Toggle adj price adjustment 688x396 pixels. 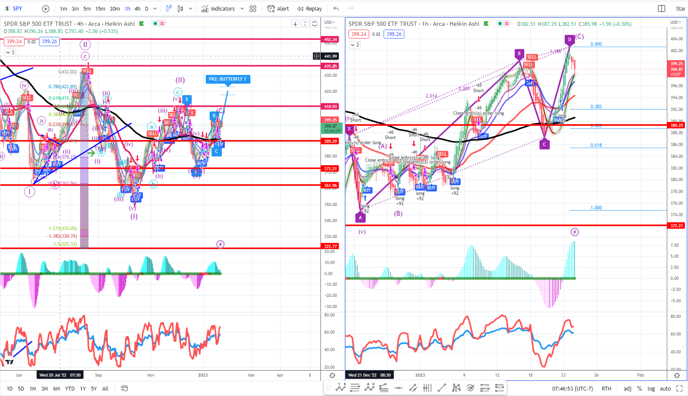tap(627, 388)
